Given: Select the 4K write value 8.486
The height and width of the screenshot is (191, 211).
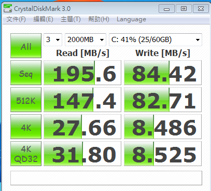Looking at the screenshot, I should point(163,127).
